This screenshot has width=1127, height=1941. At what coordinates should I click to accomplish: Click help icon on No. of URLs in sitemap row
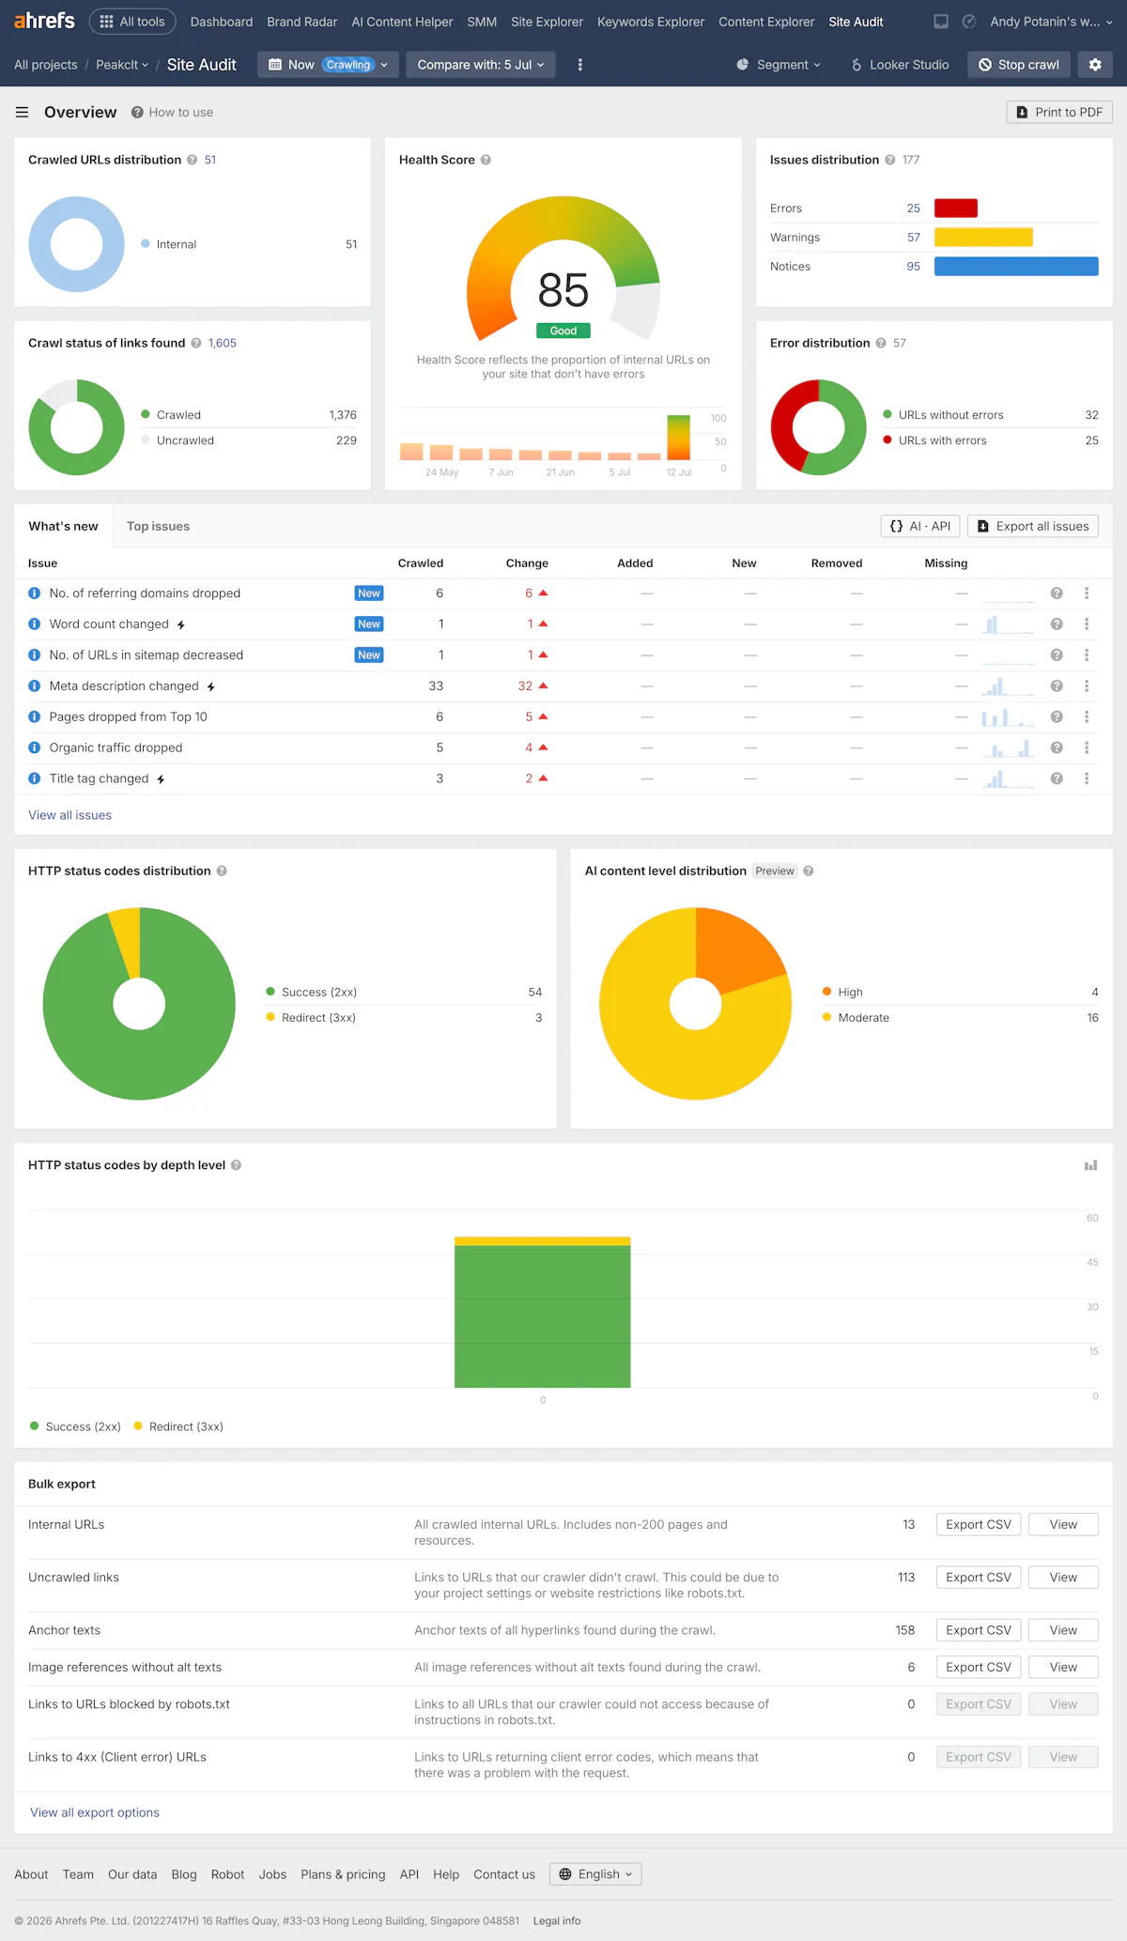[x=1057, y=655]
